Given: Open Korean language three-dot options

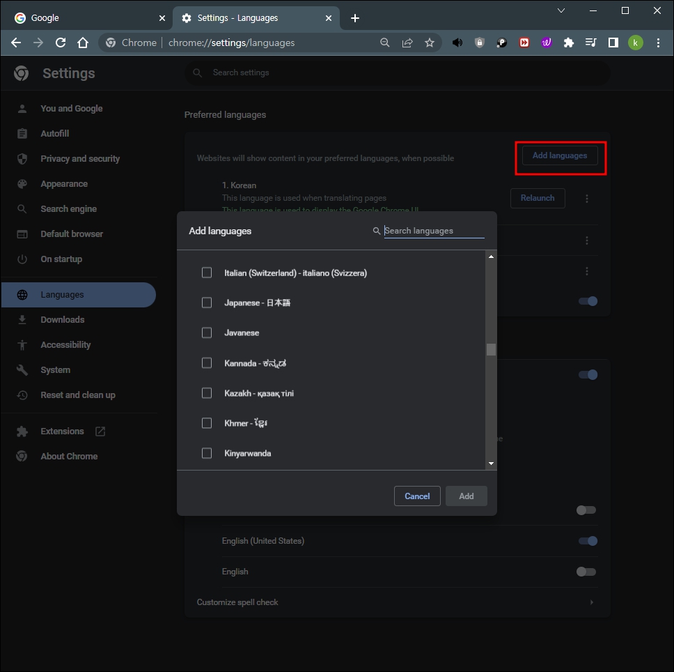Looking at the screenshot, I should pyautogui.click(x=587, y=199).
